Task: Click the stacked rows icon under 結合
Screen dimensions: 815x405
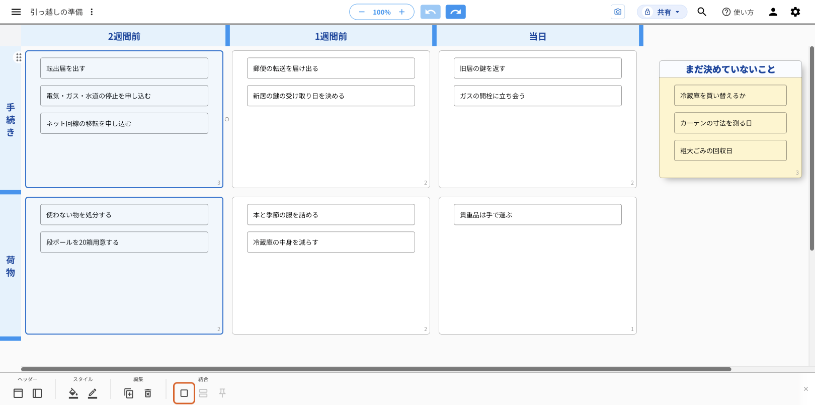Action: 203,393
